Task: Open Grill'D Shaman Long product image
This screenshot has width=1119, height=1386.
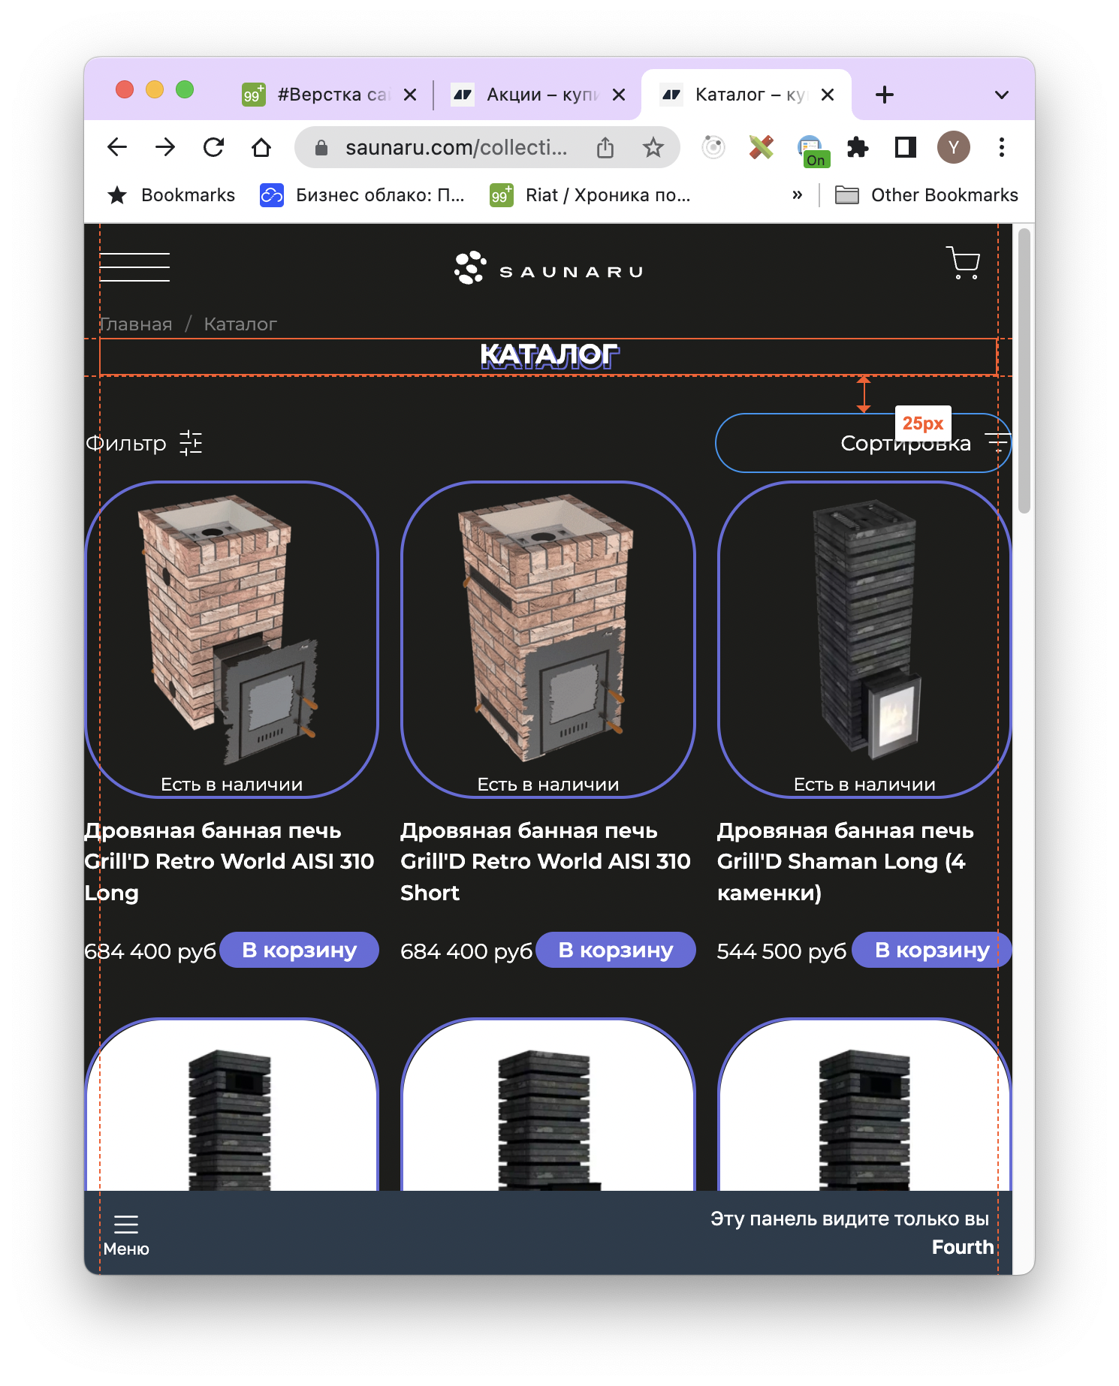Action: click(864, 639)
